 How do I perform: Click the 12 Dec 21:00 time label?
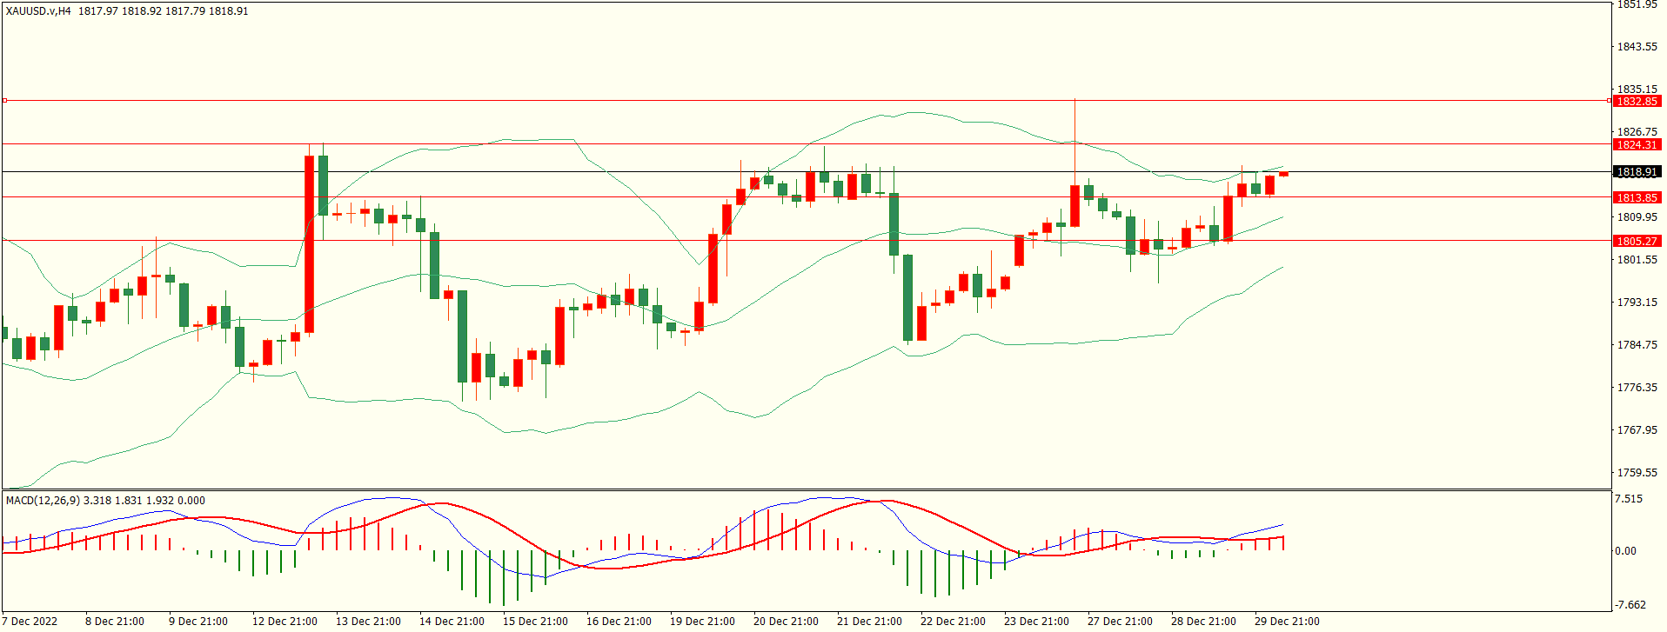tap(285, 622)
